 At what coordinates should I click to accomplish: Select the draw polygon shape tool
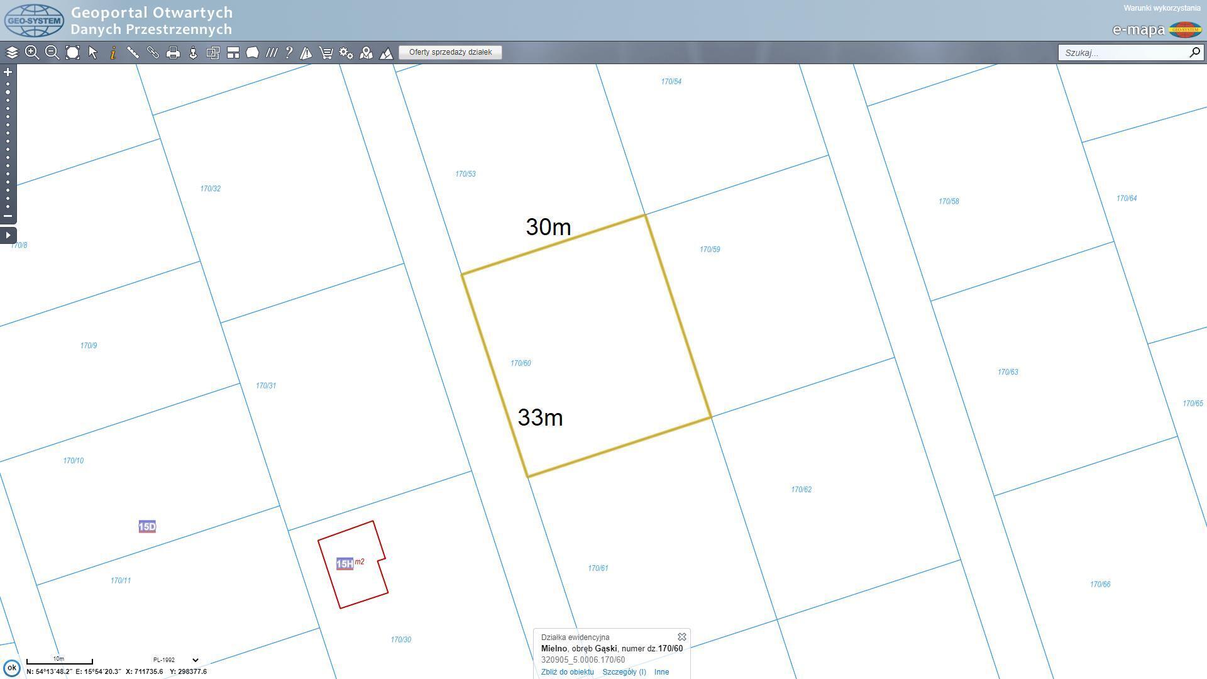pyautogui.click(x=252, y=53)
